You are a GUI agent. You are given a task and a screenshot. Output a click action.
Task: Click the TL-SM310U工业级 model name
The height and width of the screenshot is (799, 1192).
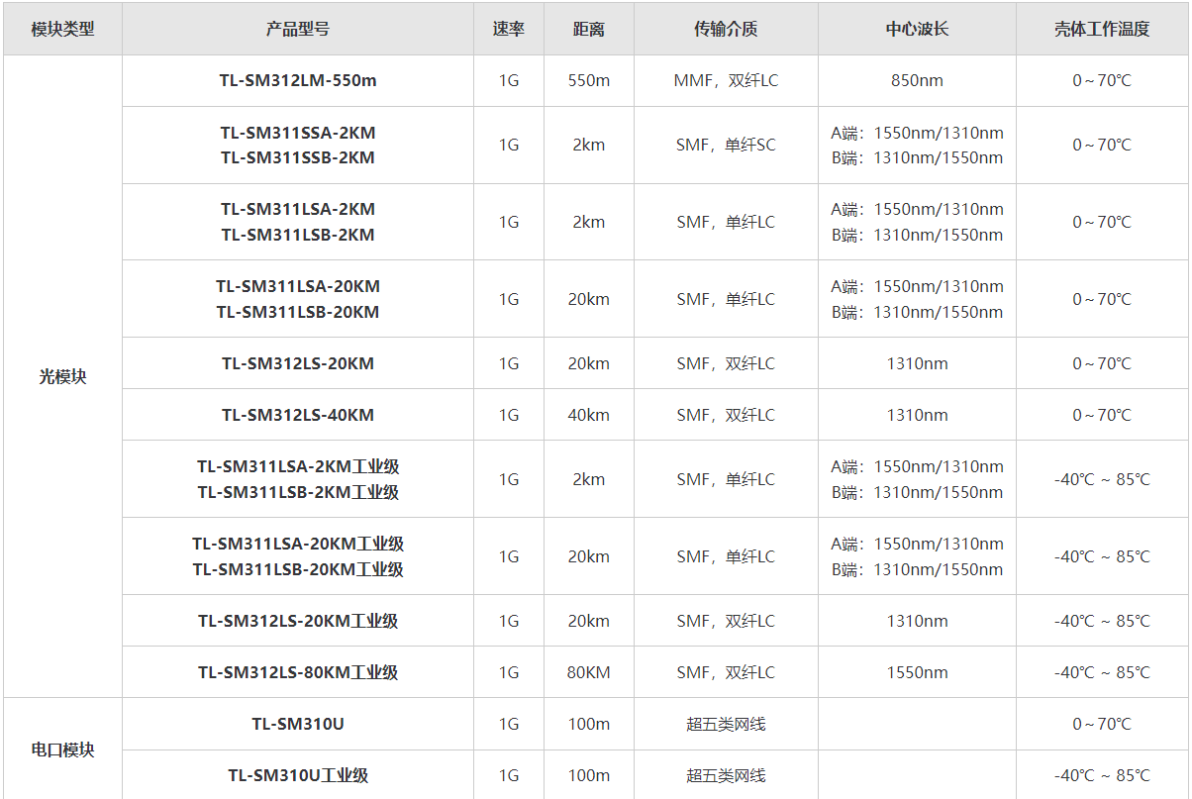click(298, 775)
